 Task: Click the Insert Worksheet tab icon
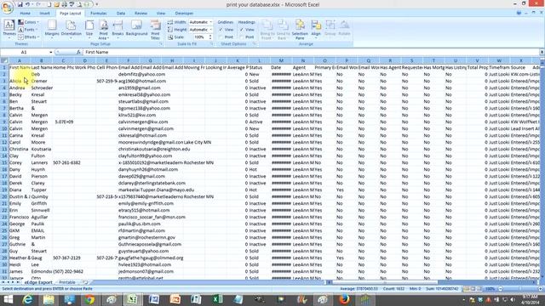pos(85,282)
